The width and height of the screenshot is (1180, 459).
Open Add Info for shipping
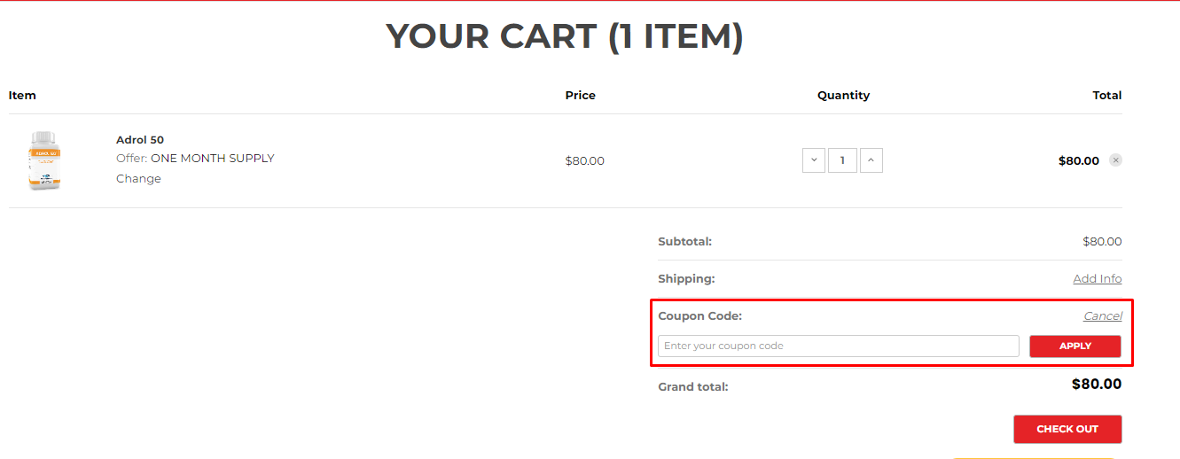(1098, 278)
